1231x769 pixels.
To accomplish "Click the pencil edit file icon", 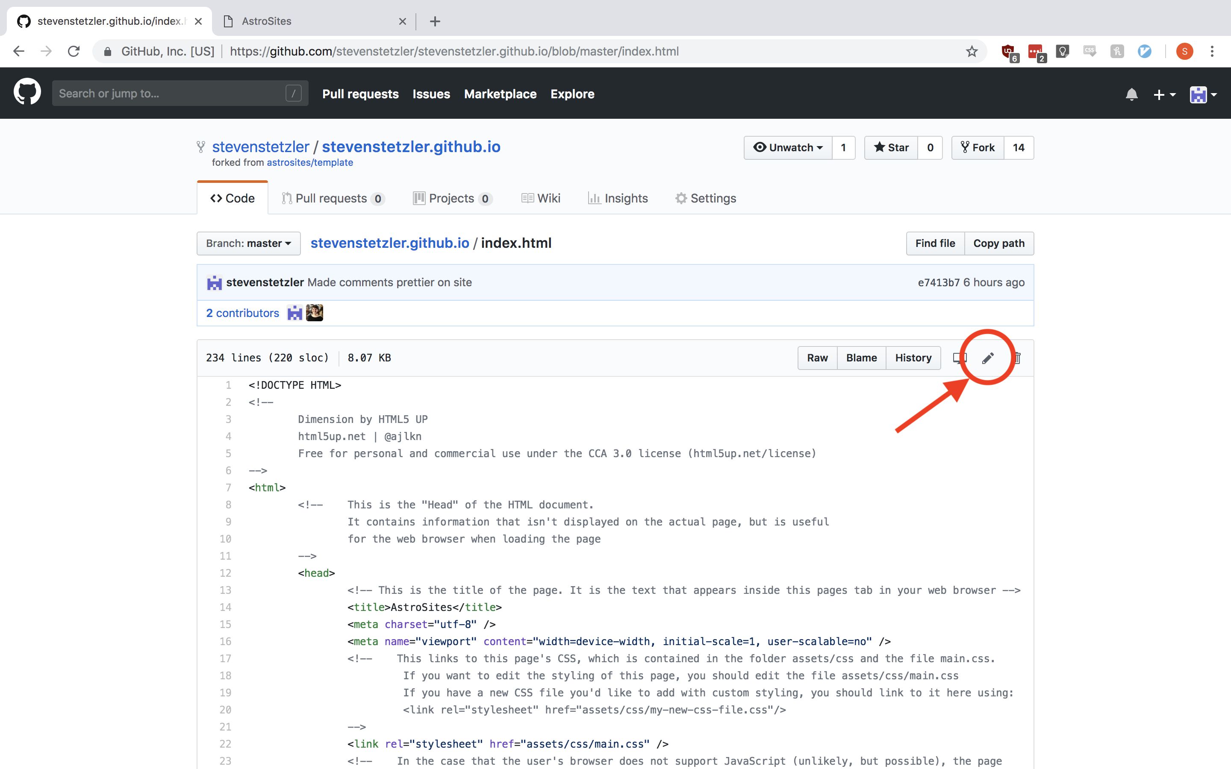I will point(987,358).
